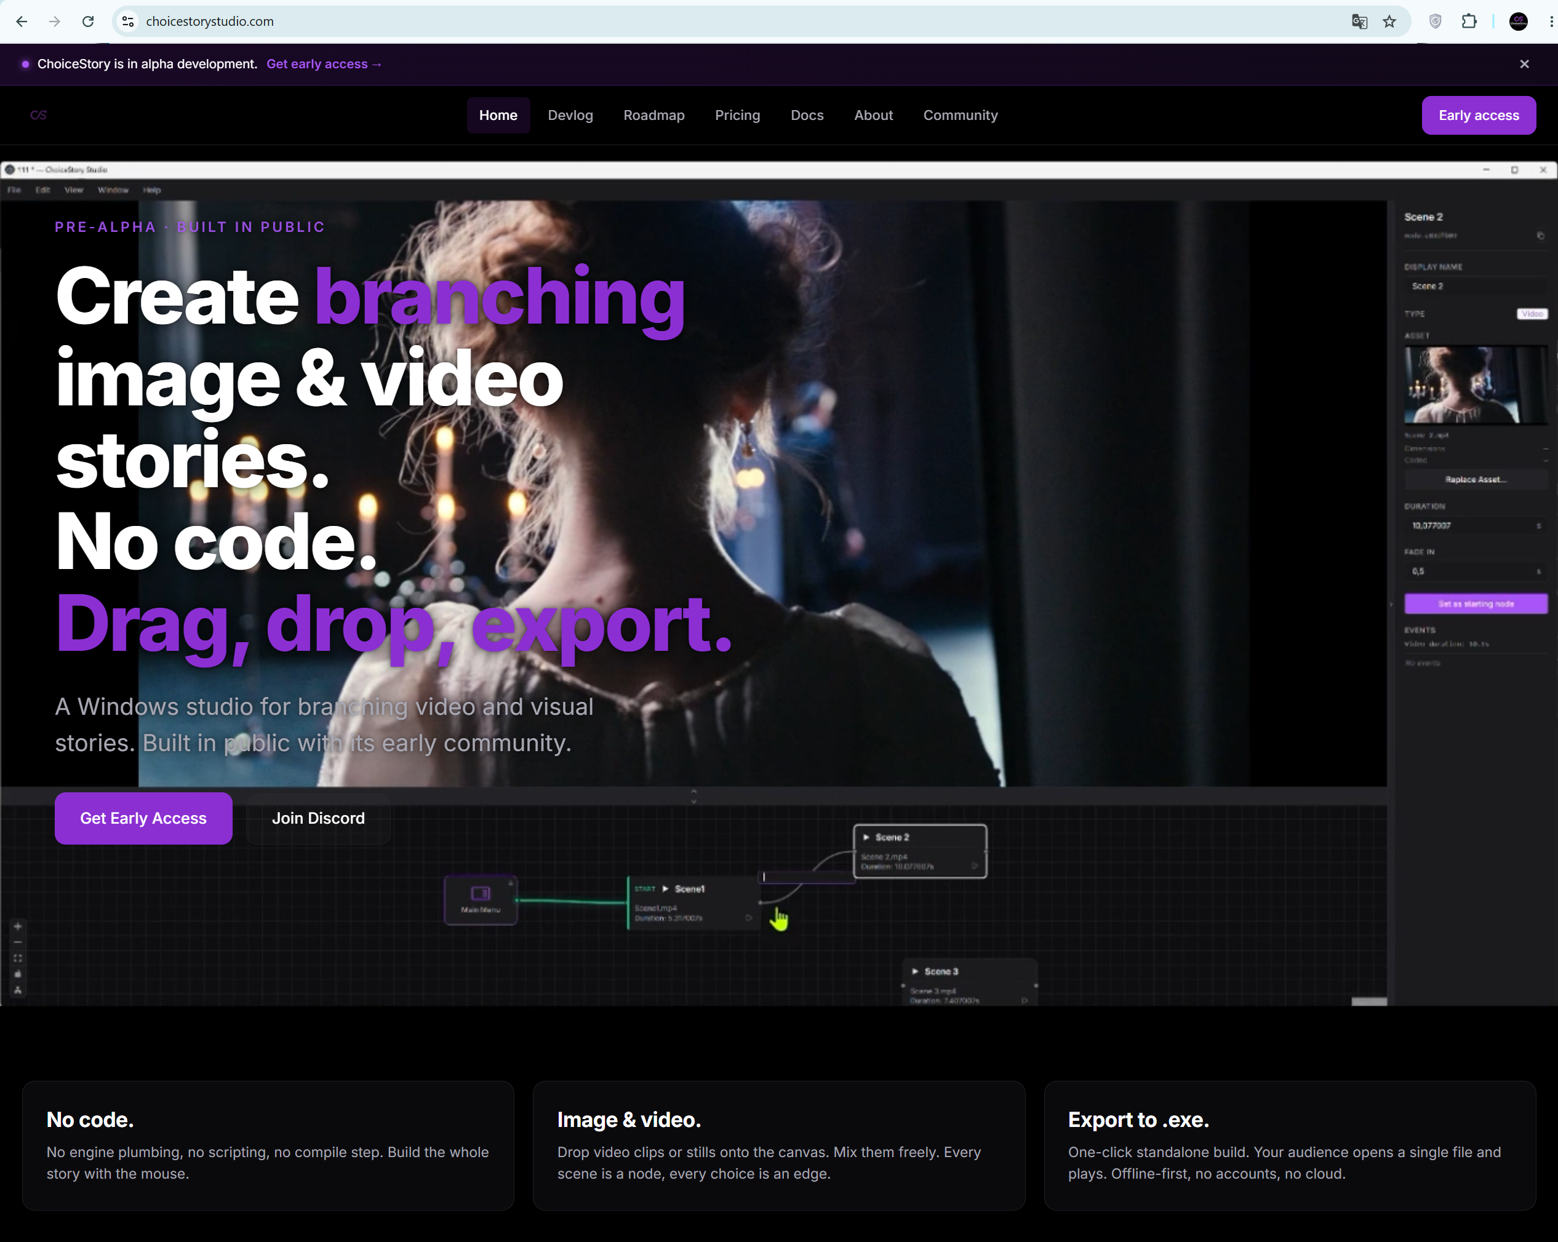This screenshot has height=1242, width=1558.
Task: Select the Scene1 start node
Action: pyautogui.click(x=693, y=902)
